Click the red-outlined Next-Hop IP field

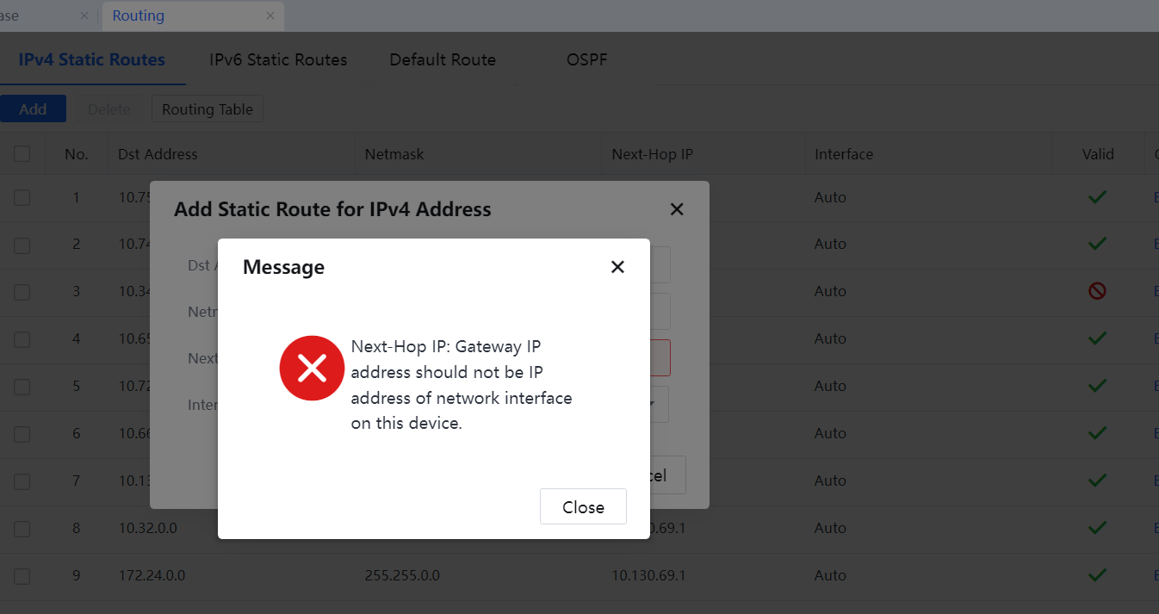[x=660, y=357]
